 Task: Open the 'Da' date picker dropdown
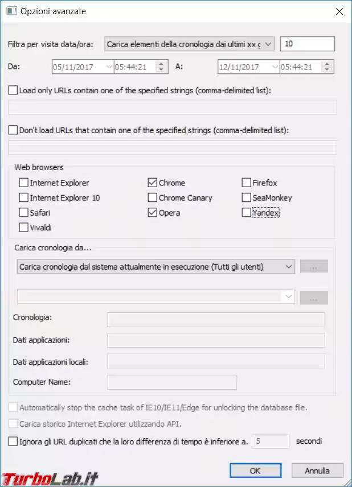point(110,67)
